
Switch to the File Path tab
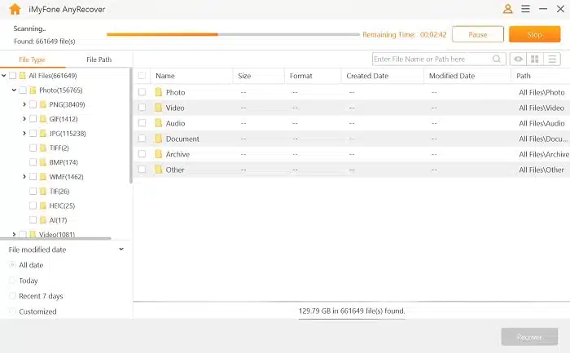click(99, 60)
